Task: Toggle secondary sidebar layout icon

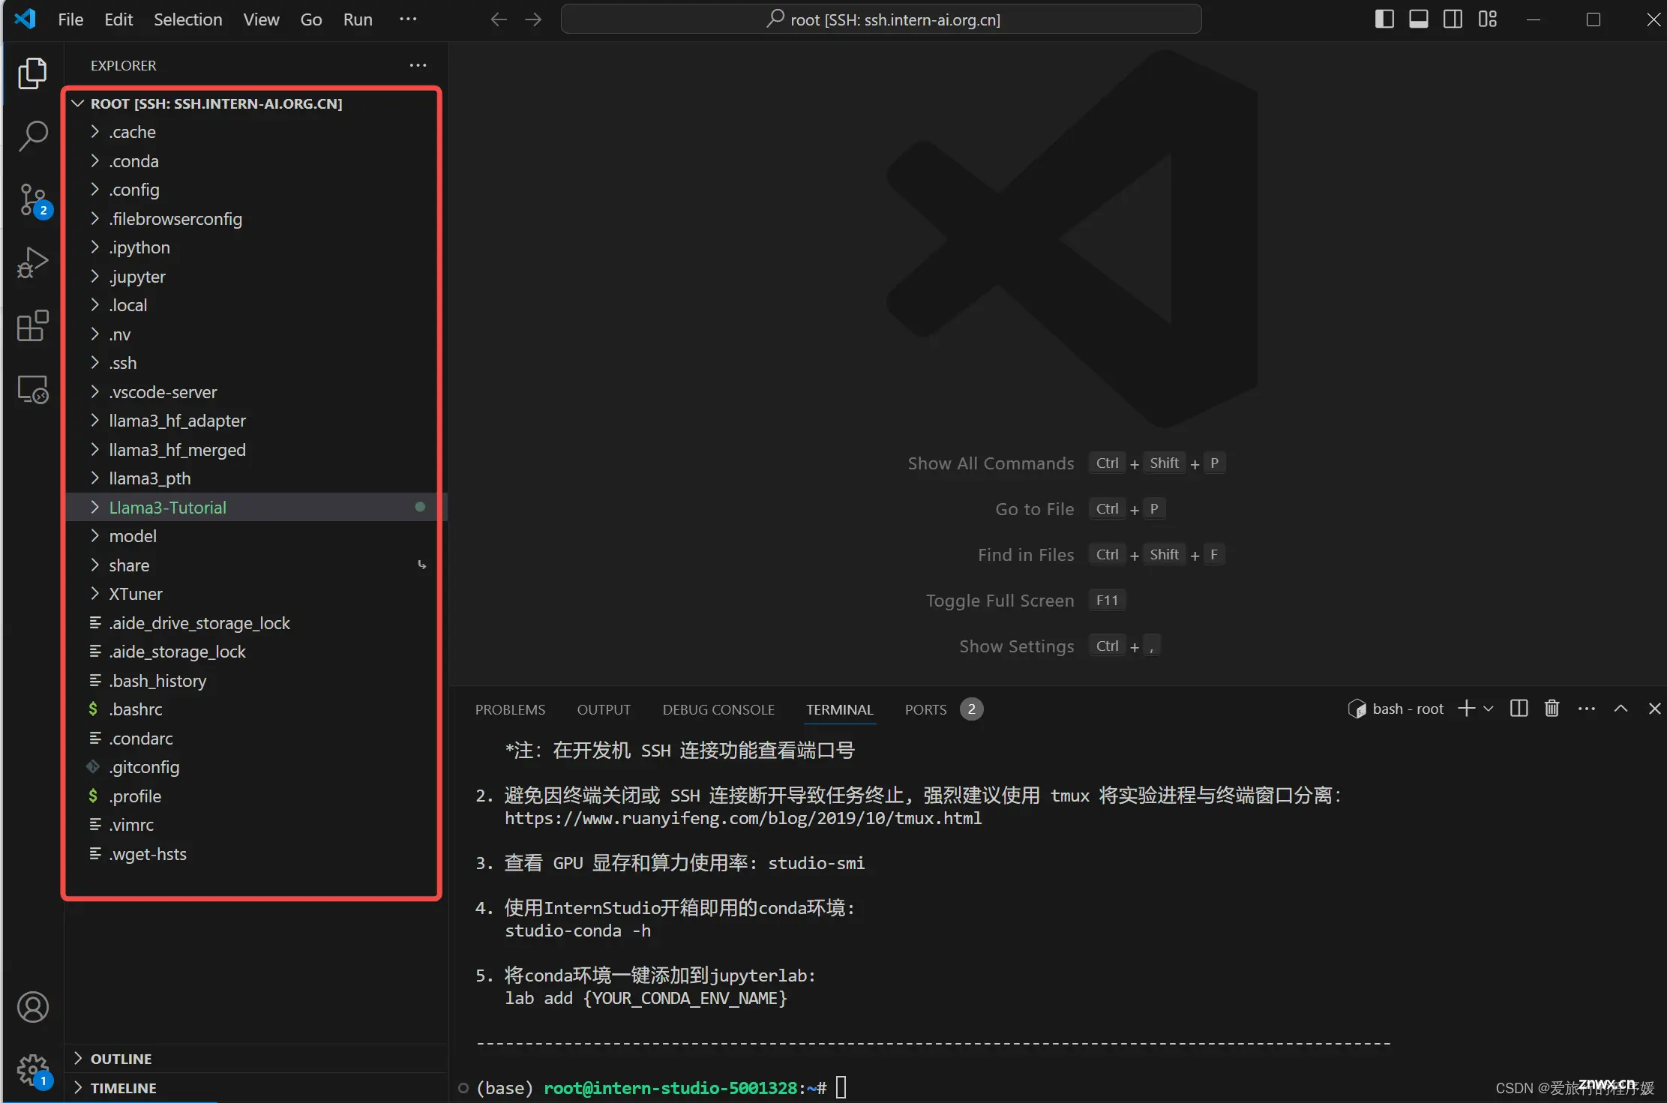Action: click(x=1453, y=19)
